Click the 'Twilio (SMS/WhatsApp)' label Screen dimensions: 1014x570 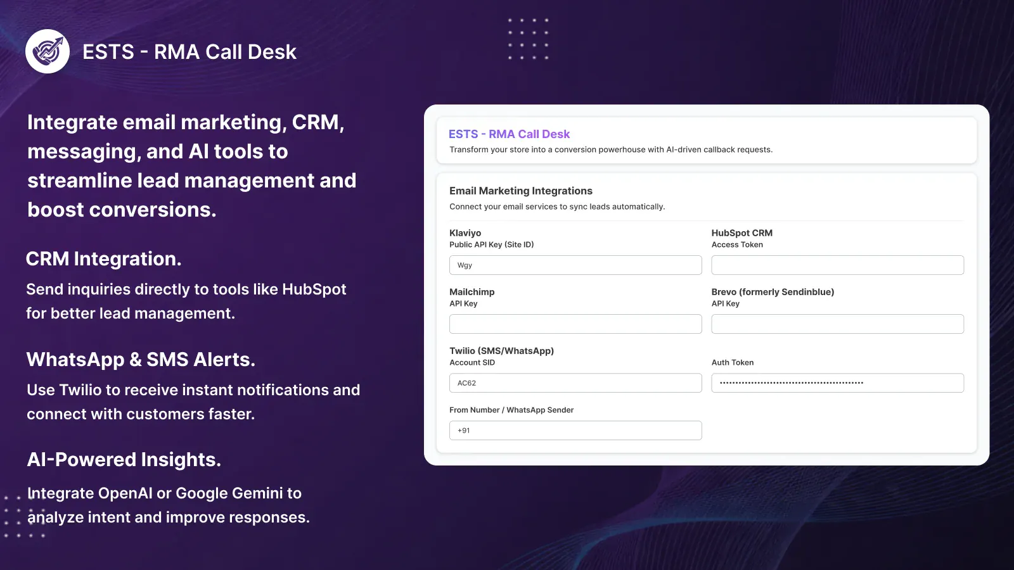tap(501, 351)
